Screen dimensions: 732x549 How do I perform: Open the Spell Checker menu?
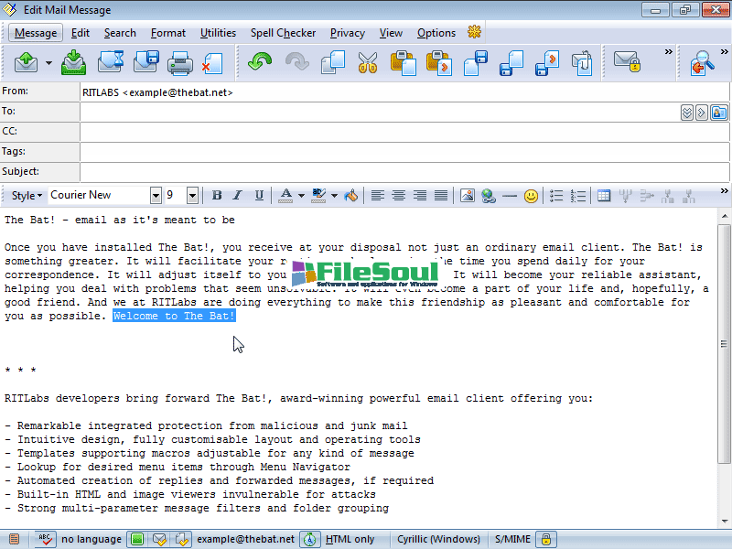point(283,33)
